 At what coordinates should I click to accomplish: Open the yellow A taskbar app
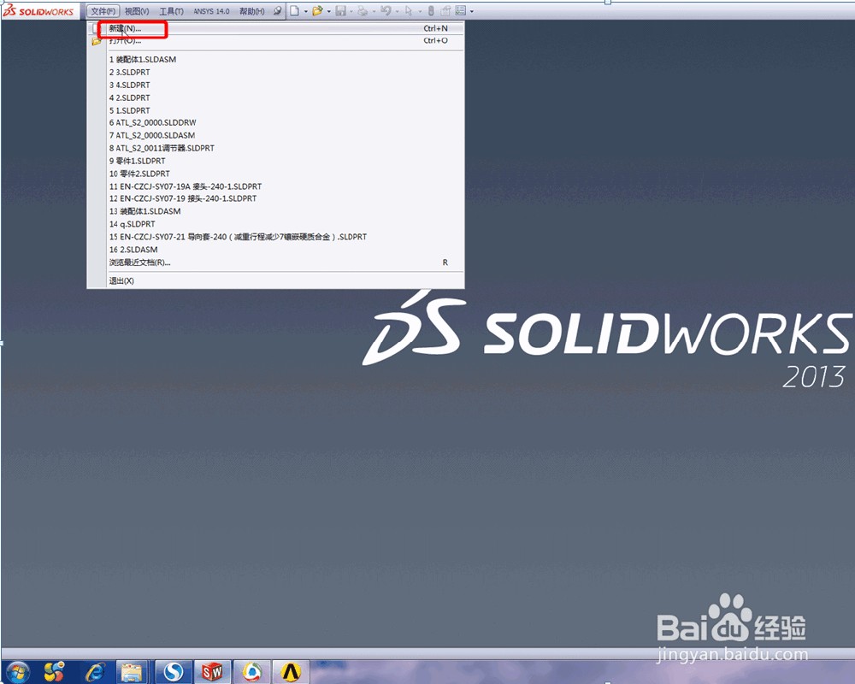291,672
